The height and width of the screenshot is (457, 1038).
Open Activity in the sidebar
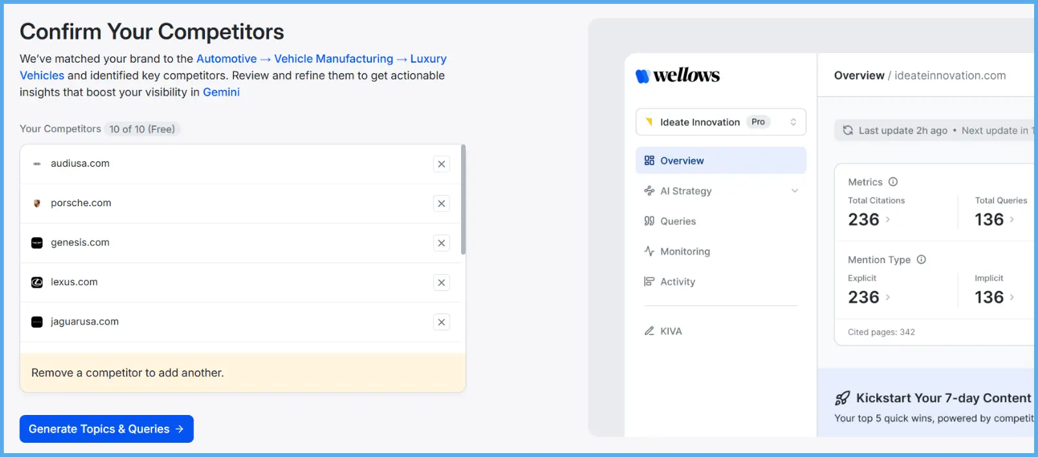(x=720, y=282)
